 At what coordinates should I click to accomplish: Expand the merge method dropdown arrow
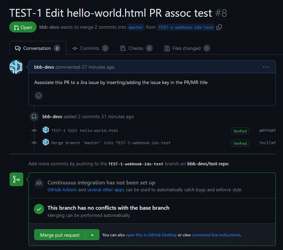click(x=92, y=235)
